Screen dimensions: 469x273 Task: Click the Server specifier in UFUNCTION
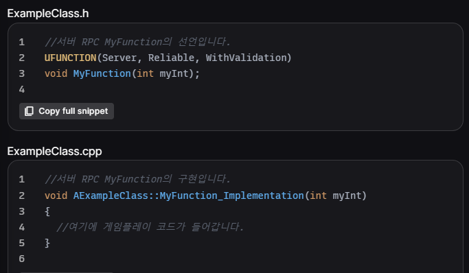coord(119,58)
